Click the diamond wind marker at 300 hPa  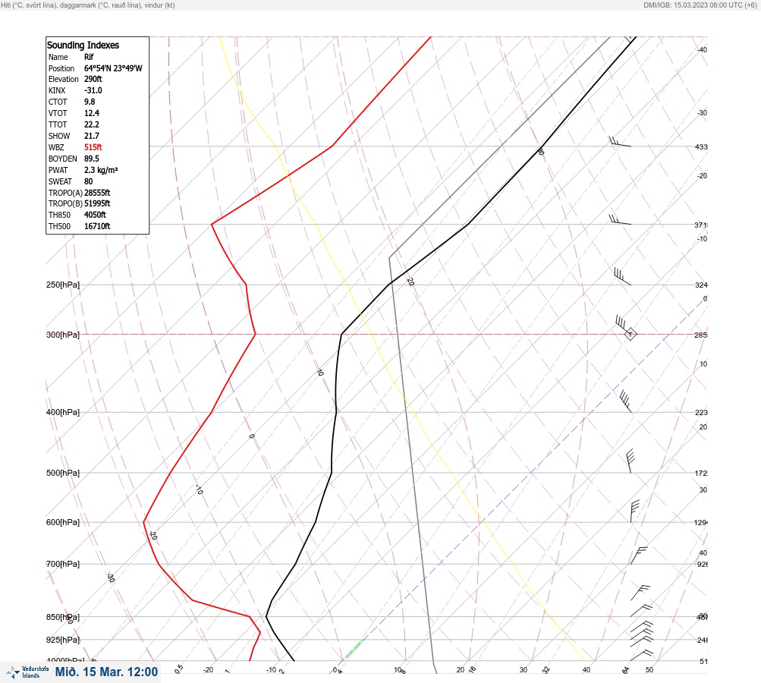[x=630, y=335]
